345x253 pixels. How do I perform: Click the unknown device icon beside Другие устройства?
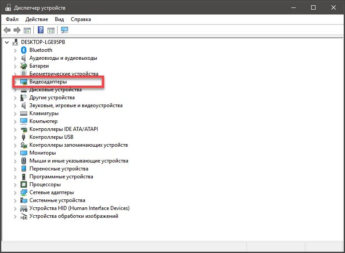coord(24,98)
